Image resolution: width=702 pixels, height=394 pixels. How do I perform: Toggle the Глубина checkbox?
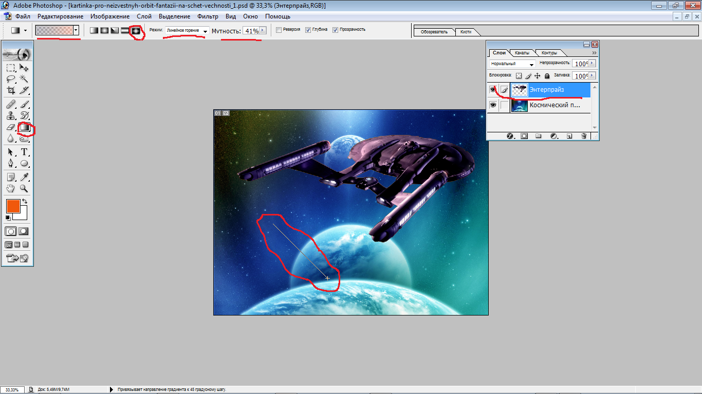(308, 30)
